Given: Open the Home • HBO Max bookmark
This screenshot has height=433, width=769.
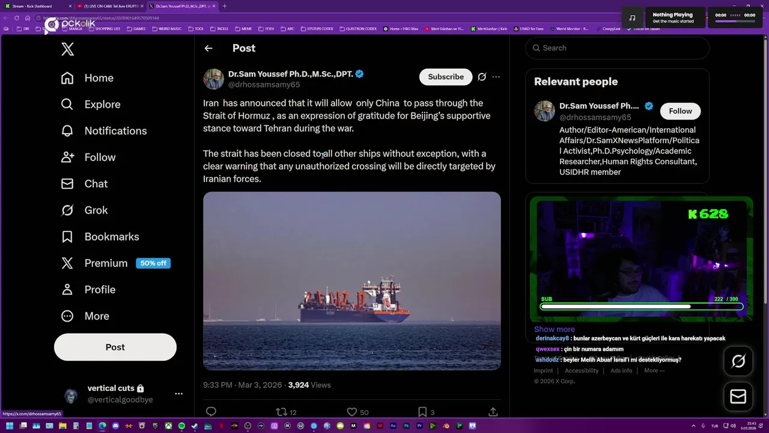Looking at the screenshot, I should (x=401, y=29).
